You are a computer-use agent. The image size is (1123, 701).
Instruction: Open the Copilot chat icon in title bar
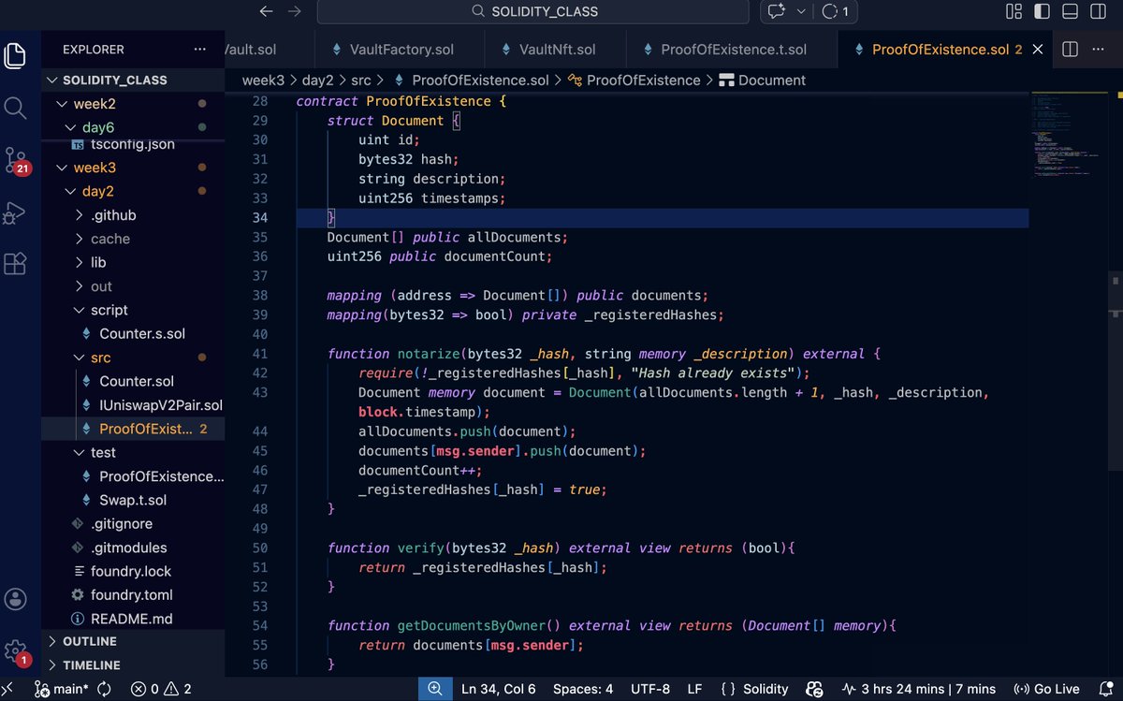(x=776, y=11)
